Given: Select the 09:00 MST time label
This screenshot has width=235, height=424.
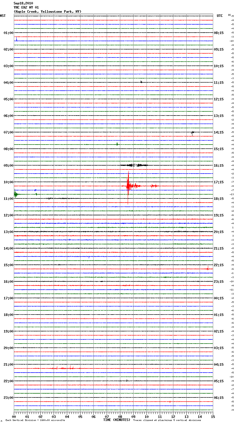Looking at the screenshot, I should pos(9,166).
